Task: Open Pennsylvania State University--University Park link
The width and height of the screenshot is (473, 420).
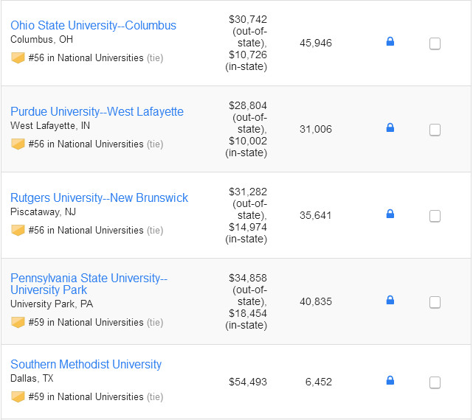Action: pyautogui.click(x=89, y=284)
